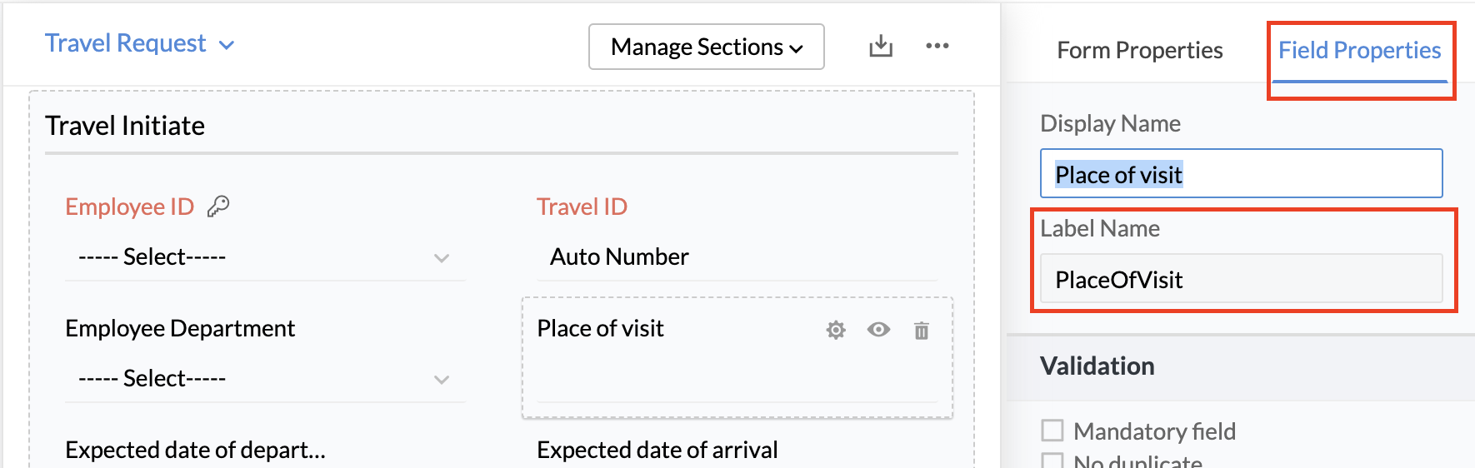Select the Travel ID Auto Number field
Screen dimensions: 1475x468
pos(737,256)
